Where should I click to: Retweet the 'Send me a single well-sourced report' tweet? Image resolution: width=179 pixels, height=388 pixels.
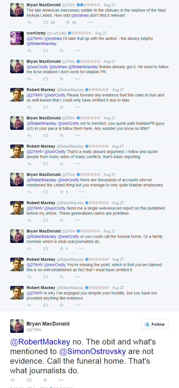coord(45,220)
